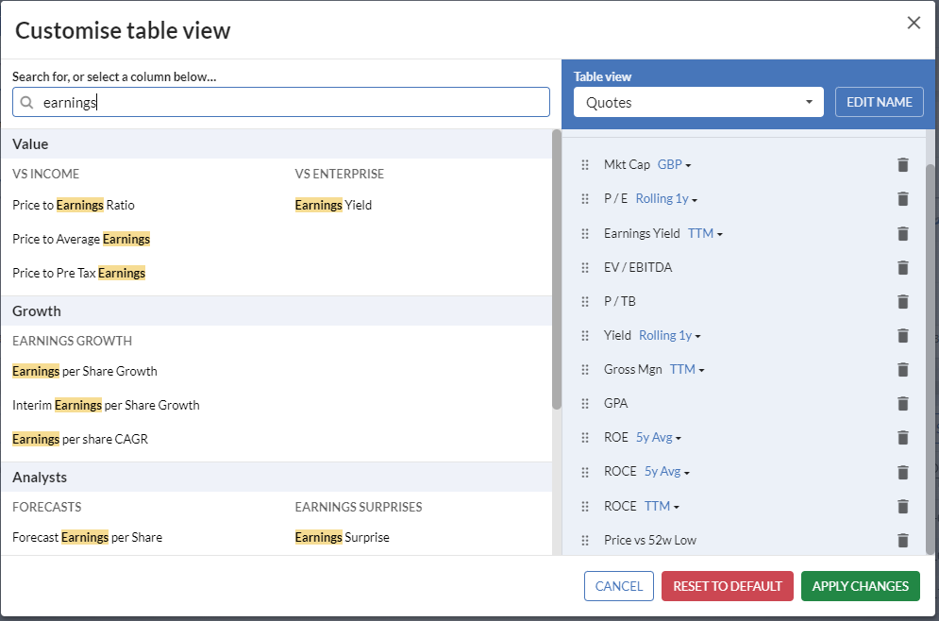Delete the ROCE TTM column
Screen dimensions: 939x621
[903, 507]
